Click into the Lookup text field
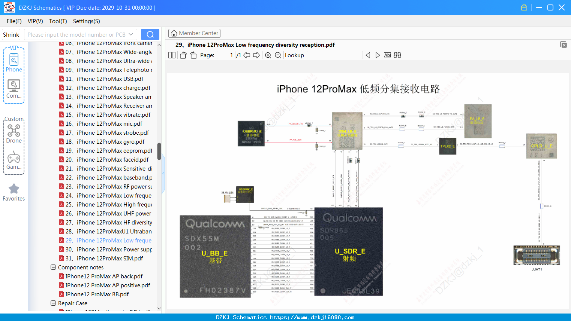The height and width of the screenshot is (321, 571). (334, 55)
